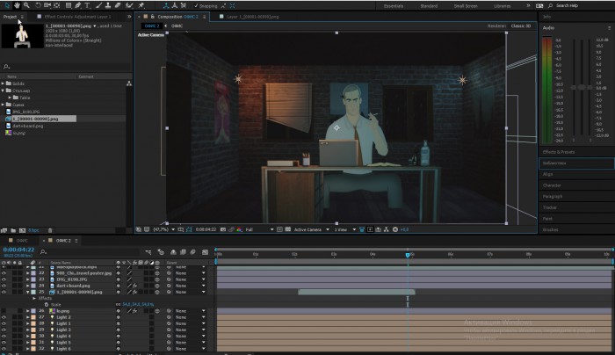Switch to the Project panel tab
The image size is (615, 355).
11,17
